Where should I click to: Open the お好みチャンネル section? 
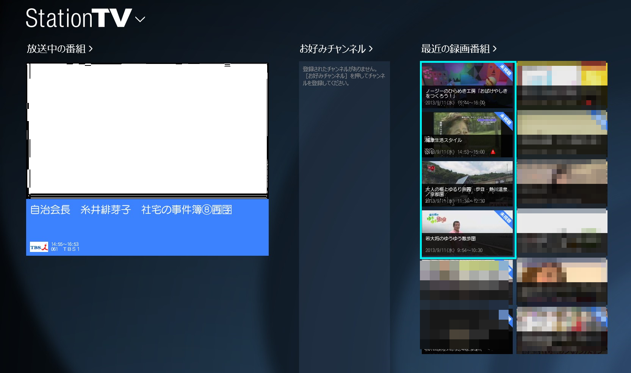coord(336,49)
